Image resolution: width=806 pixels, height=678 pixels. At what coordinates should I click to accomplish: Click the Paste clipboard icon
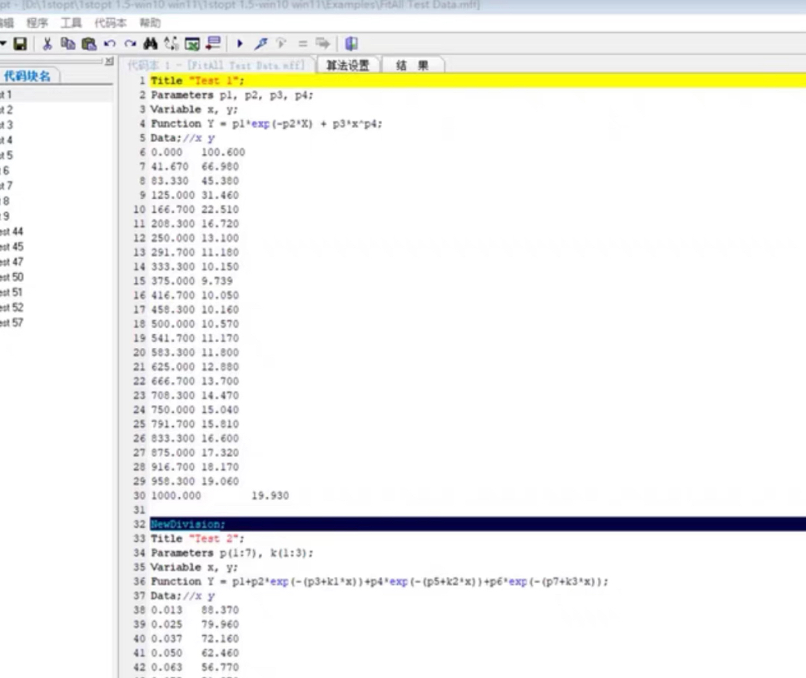[x=89, y=43]
